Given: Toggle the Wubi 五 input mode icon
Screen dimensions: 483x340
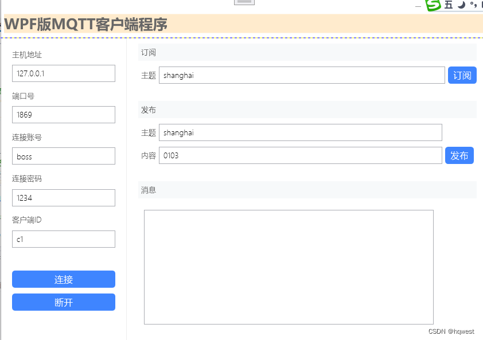Looking at the screenshot, I should click(449, 5).
